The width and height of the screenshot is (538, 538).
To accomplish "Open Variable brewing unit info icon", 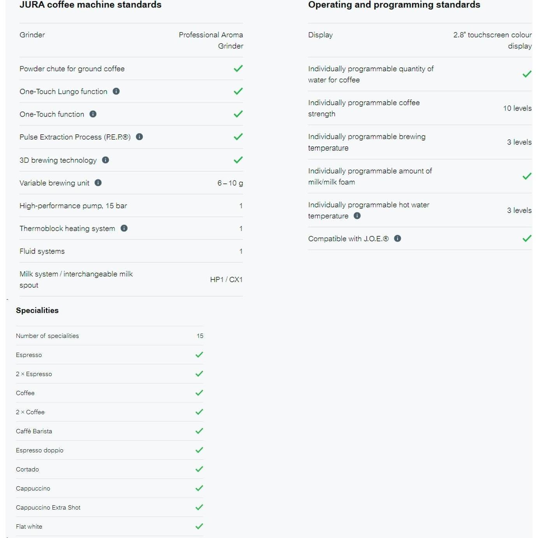I will [98, 183].
